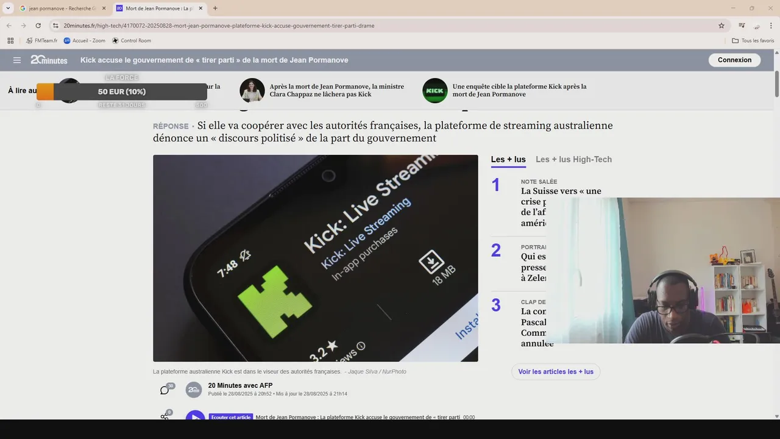Switch to the Les + lus High-Tech tab
Screen dimensions: 780x439
click(573, 159)
